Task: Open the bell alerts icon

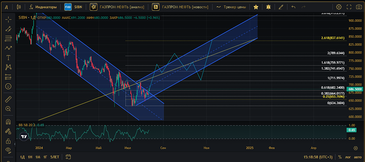Action: pyautogui.click(x=268, y=7)
